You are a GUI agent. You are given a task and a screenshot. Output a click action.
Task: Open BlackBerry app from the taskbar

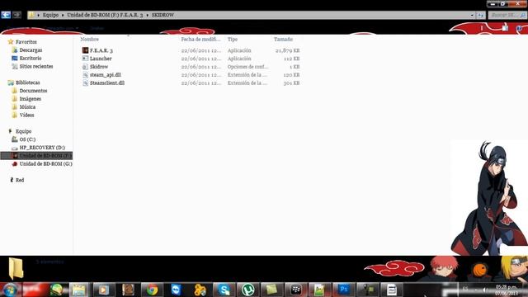[295, 290]
